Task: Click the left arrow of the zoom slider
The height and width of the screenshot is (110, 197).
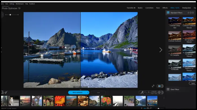Action: pyautogui.click(x=6, y=15)
